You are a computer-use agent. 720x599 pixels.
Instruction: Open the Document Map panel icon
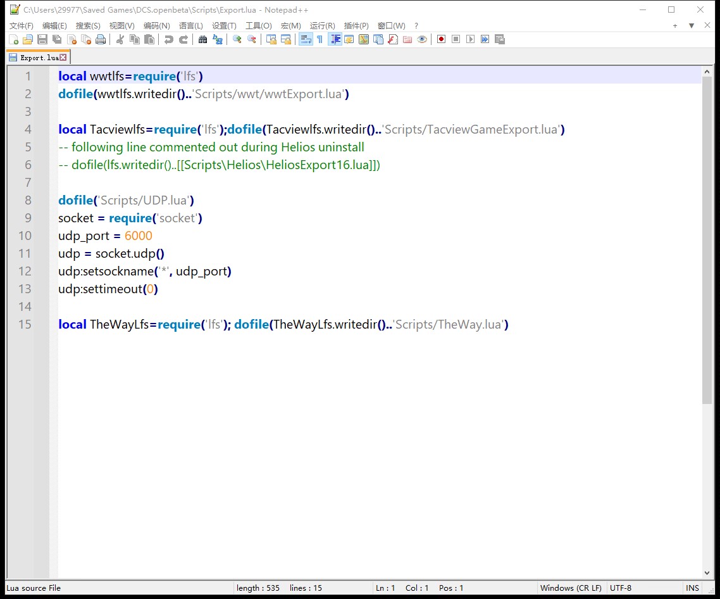364,39
